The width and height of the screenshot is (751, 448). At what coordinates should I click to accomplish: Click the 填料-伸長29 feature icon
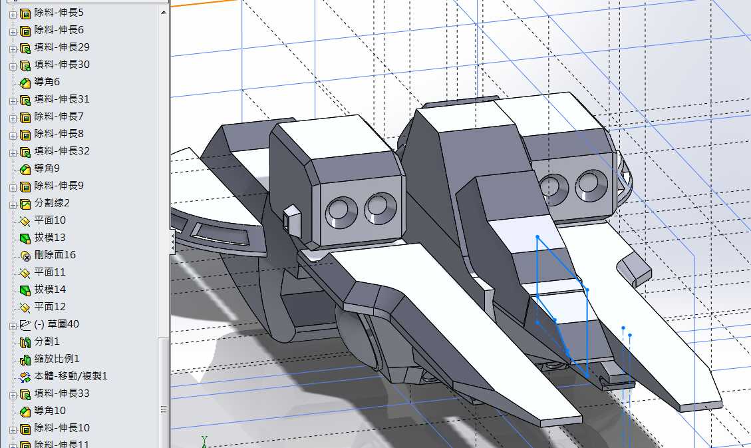click(x=25, y=48)
